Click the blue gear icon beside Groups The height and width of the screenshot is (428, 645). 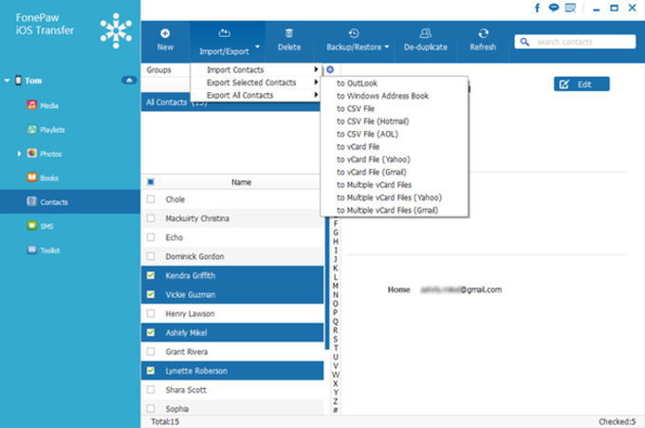point(330,69)
